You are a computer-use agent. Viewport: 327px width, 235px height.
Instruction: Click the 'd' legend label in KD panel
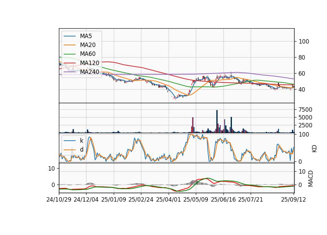(82, 150)
